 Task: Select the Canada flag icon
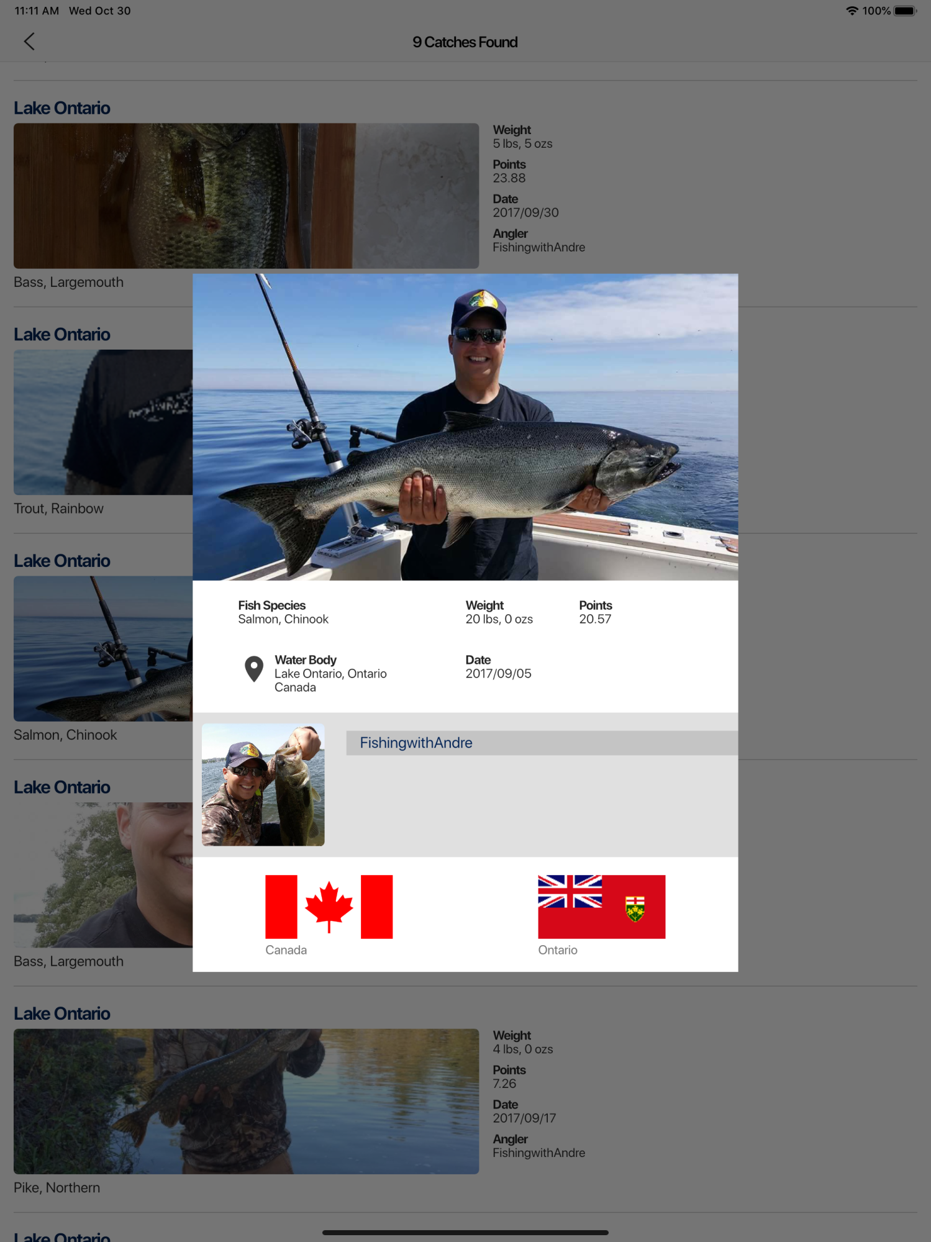coord(329,907)
